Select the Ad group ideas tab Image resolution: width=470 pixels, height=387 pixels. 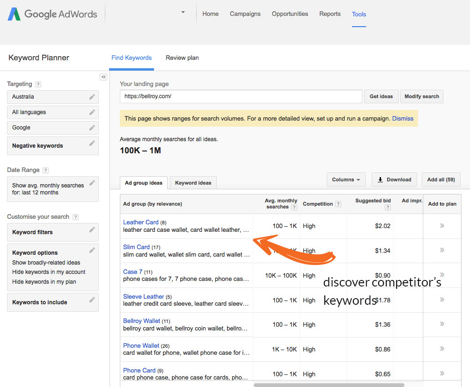[x=144, y=183]
